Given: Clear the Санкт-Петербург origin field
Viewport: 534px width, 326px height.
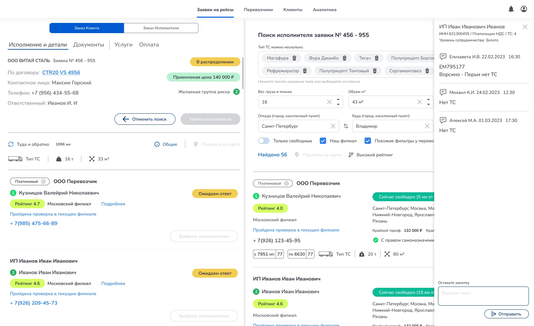Looking at the screenshot, I should pyautogui.click(x=333, y=126).
